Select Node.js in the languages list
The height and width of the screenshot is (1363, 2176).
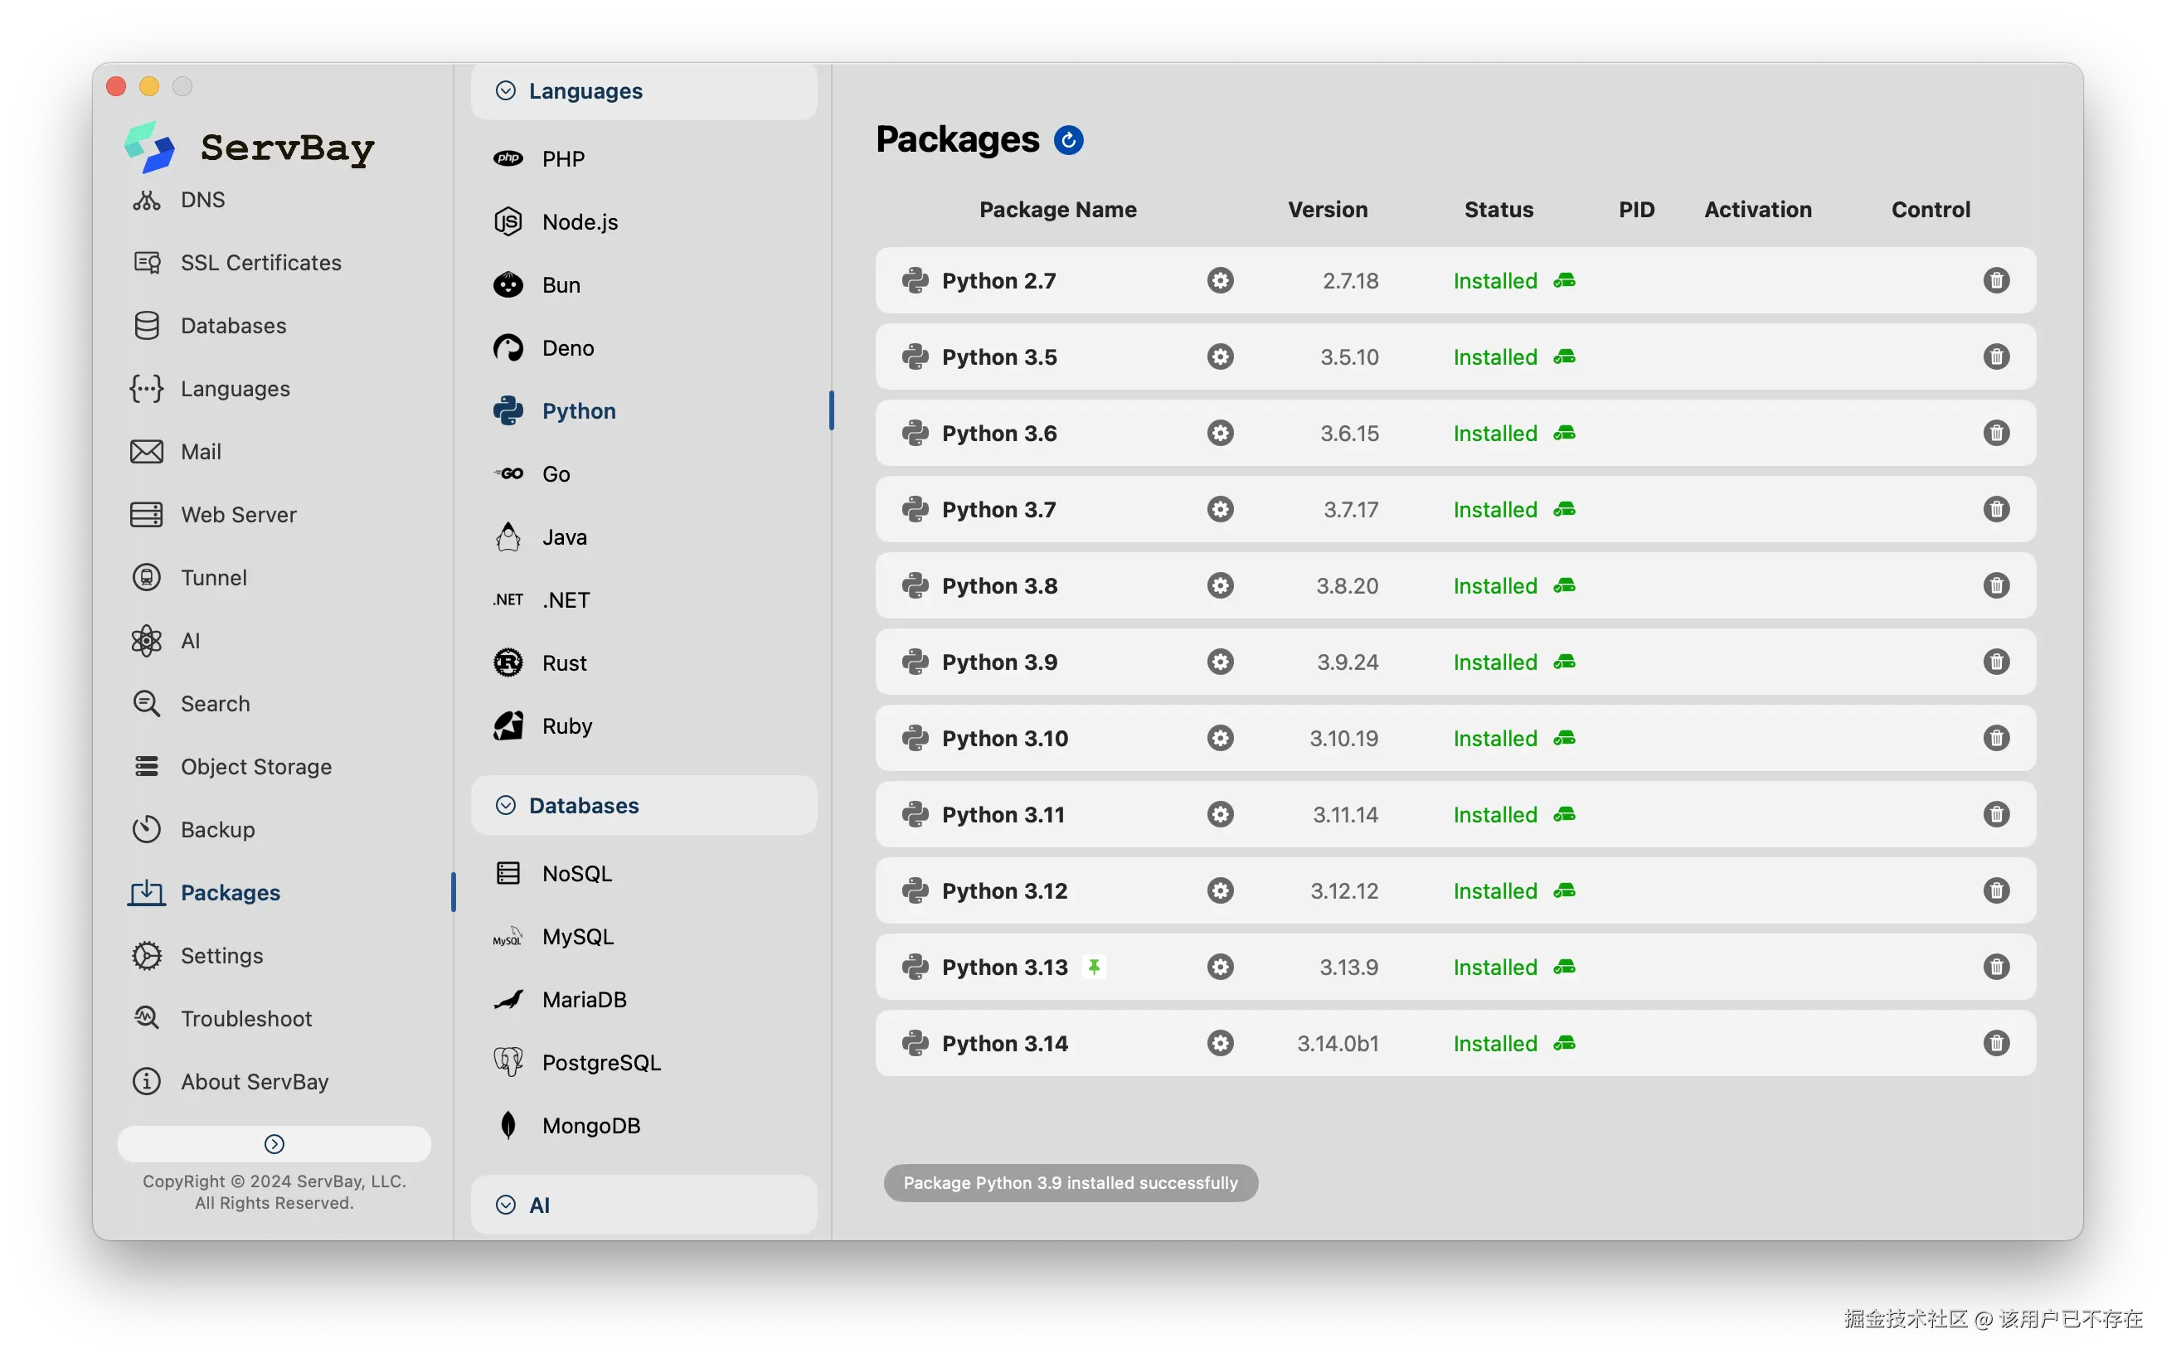(x=580, y=221)
